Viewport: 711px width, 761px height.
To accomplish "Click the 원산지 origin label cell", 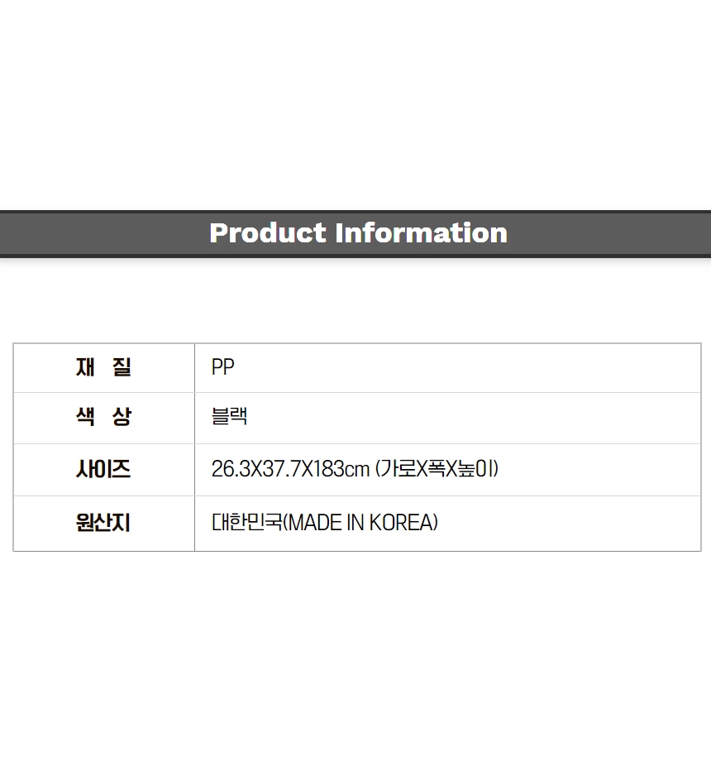I will [x=104, y=523].
